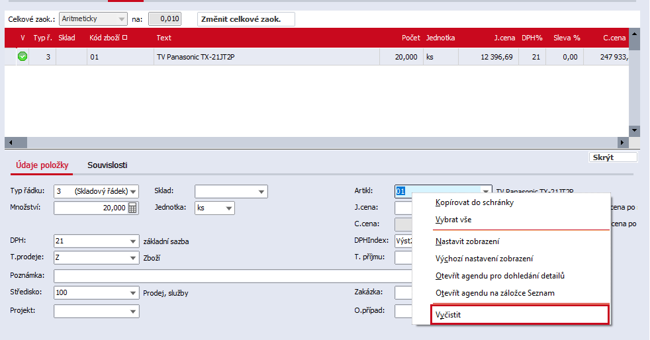
Task: Click the table's scroll down arrow
Action: (634, 130)
